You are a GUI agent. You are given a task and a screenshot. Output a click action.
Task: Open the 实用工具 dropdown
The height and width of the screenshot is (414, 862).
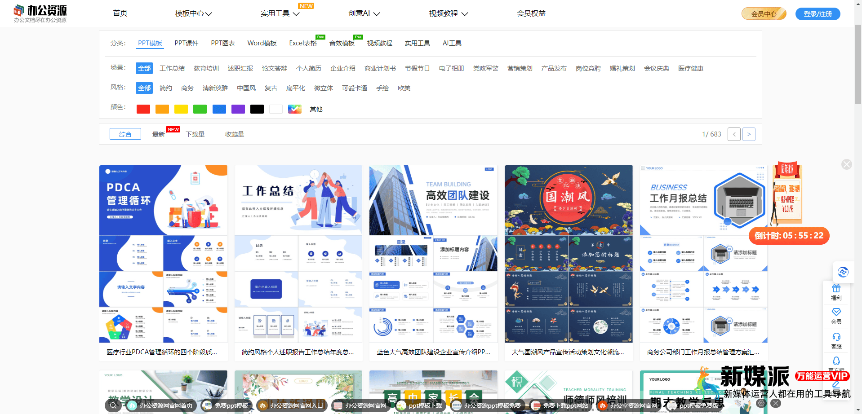[x=278, y=14]
